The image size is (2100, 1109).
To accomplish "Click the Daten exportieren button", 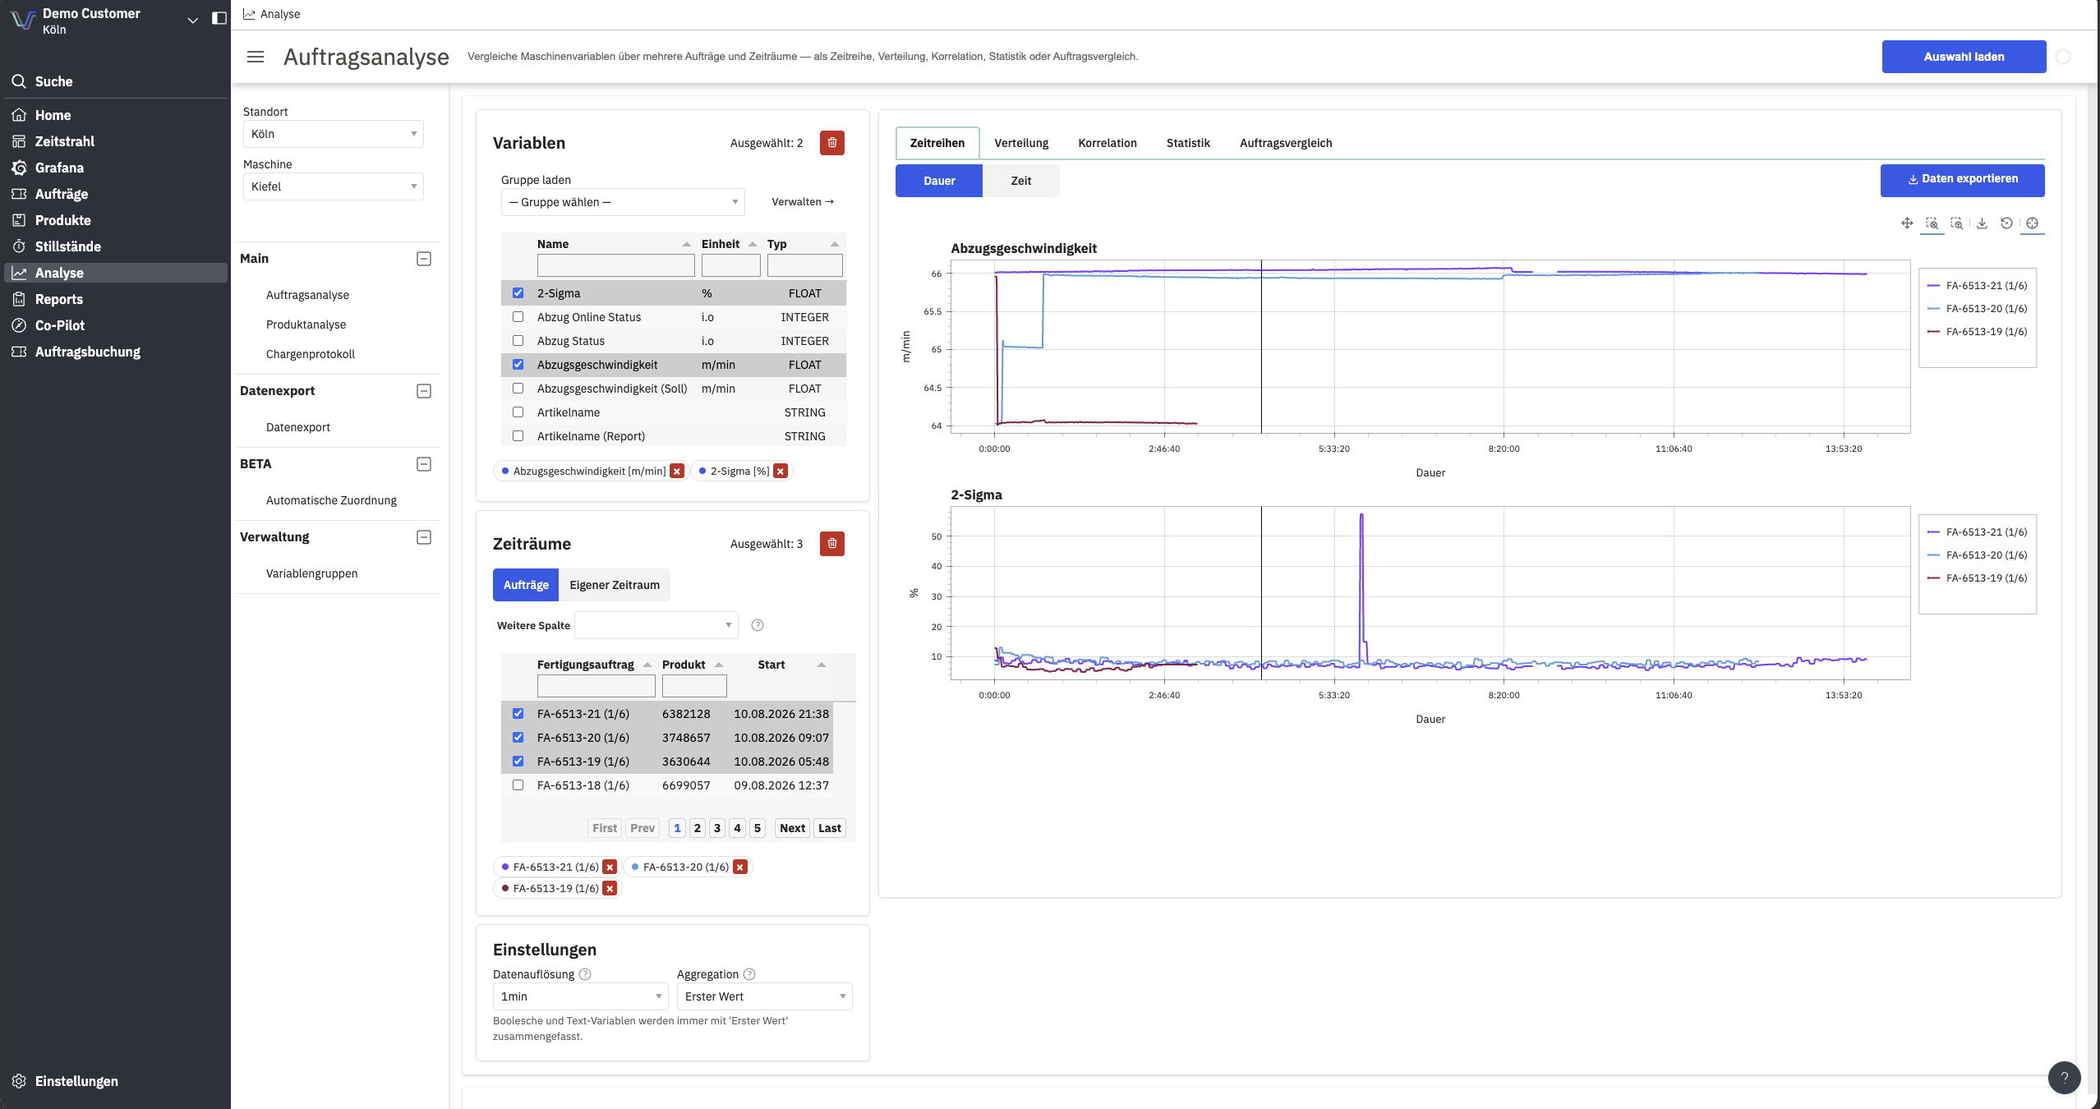I will click(1962, 181).
